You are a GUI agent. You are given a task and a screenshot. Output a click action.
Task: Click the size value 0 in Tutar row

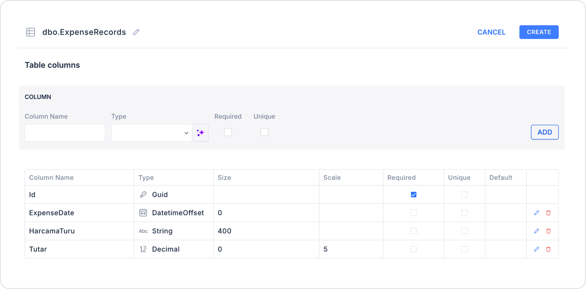pos(220,249)
